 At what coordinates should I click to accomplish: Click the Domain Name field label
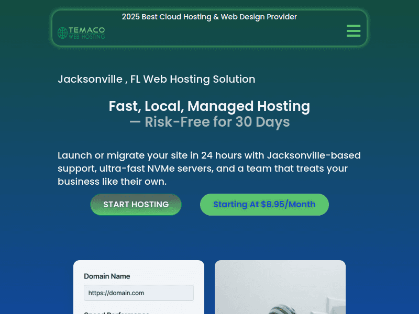click(x=107, y=276)
